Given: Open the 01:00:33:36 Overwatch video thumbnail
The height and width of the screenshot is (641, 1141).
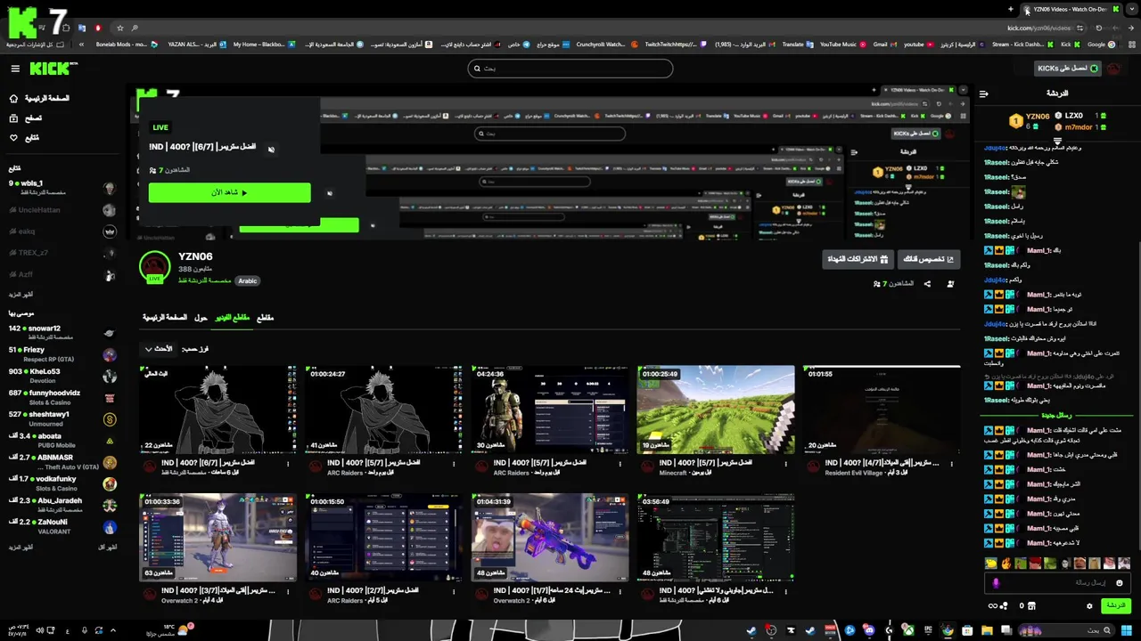Looking at the screenshot, I should coord(218,537).
